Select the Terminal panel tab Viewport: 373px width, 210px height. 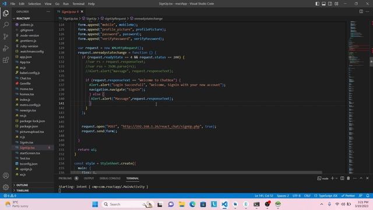132,178
